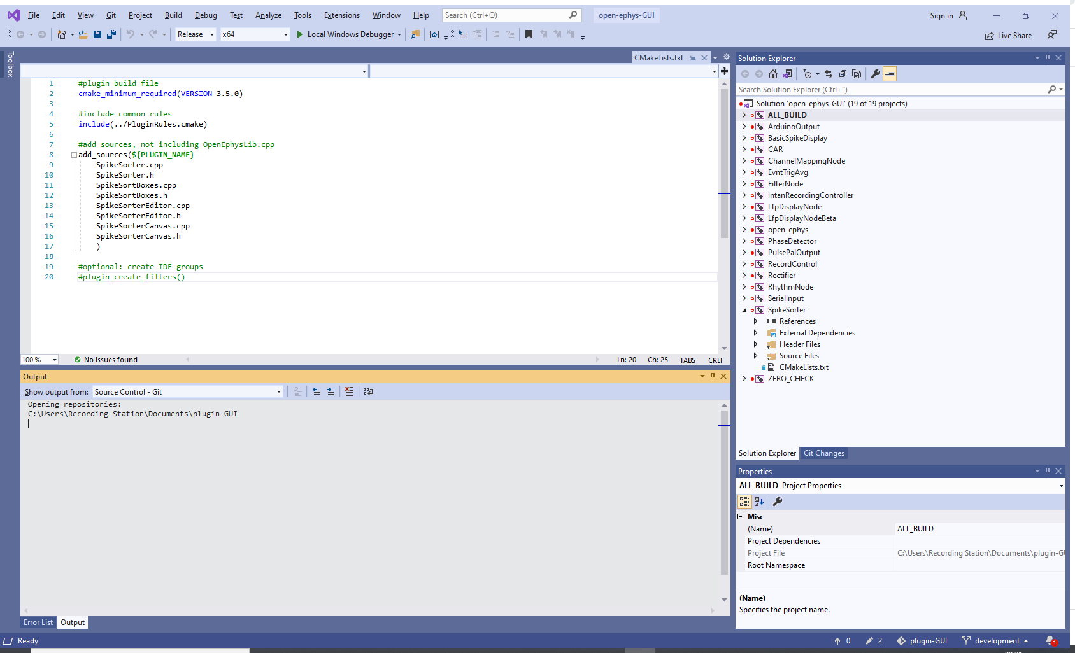The width and height of the screenshot is (1075, 653).
Task: Click the Save All toolbar icon
Action: tap(111, 34)
